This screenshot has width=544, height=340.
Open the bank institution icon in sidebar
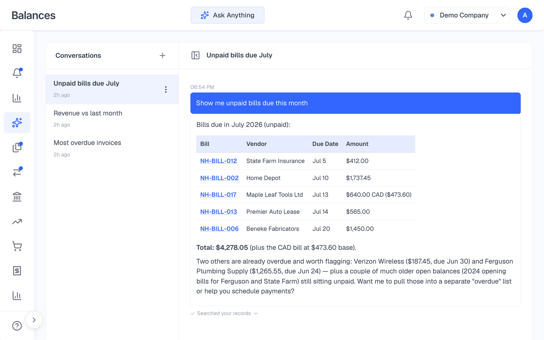coord(17,196)
